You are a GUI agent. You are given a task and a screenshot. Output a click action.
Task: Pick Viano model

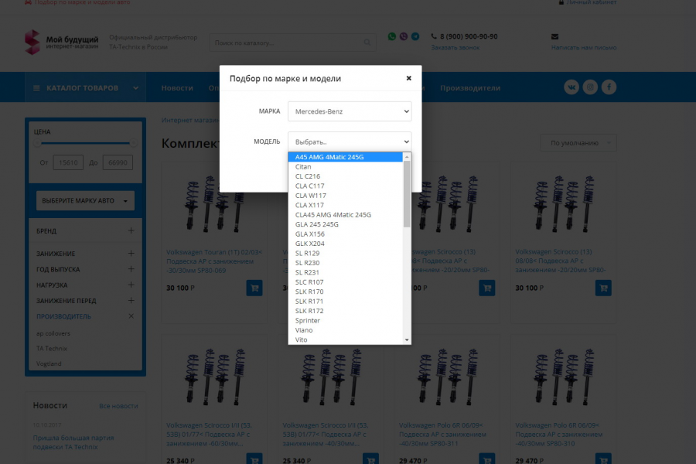tap(346, 330)
